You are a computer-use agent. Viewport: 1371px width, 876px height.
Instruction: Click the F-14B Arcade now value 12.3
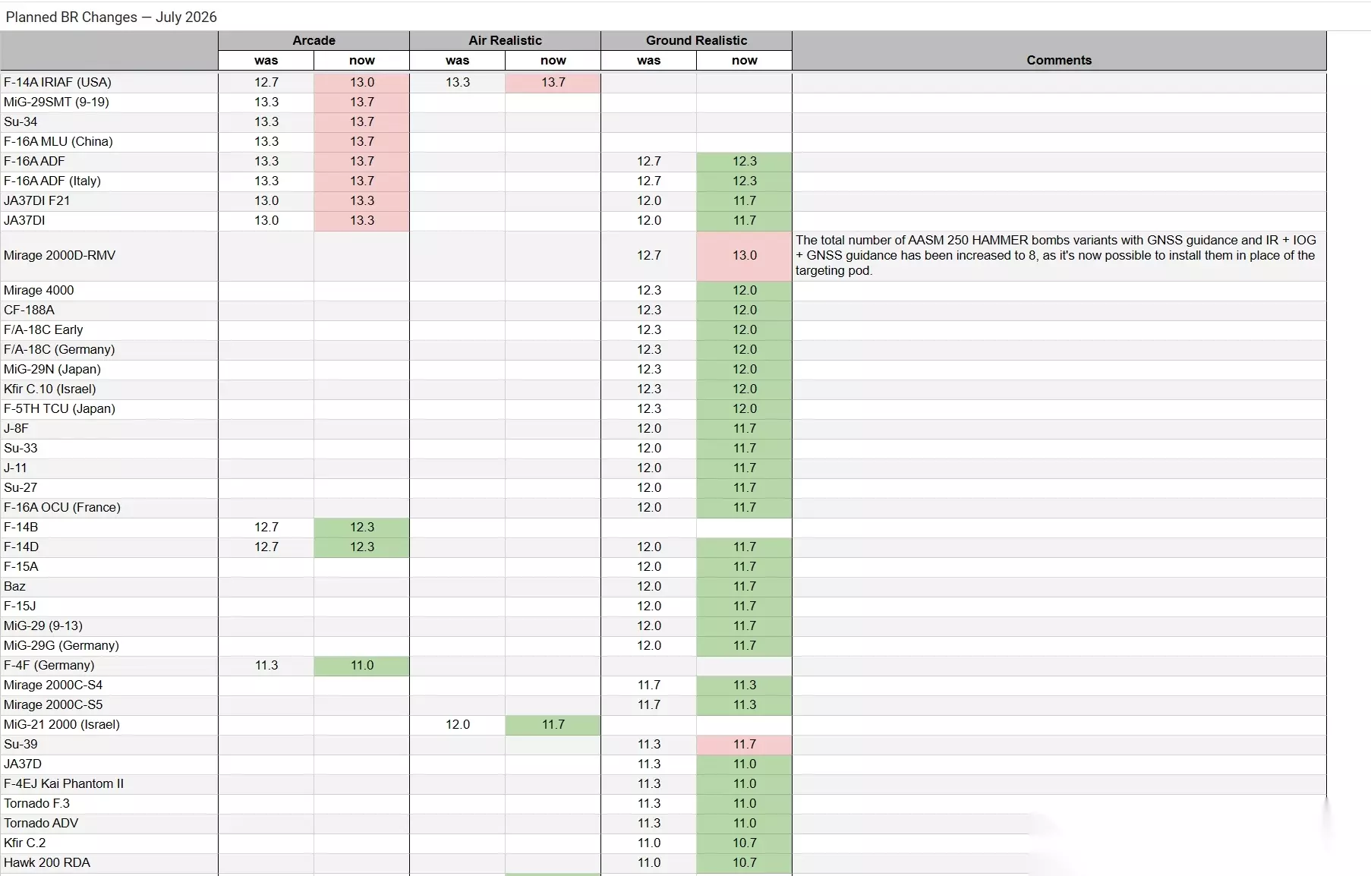point(361,528)
